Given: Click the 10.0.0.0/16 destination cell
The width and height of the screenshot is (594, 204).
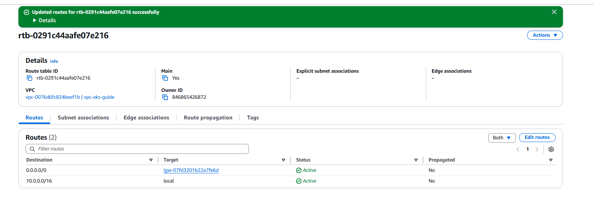Looking at the screenshot, I should (39, 181).
